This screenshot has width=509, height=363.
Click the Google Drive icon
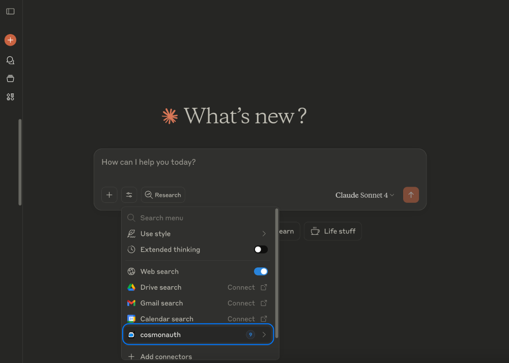(x=131, y=287)
